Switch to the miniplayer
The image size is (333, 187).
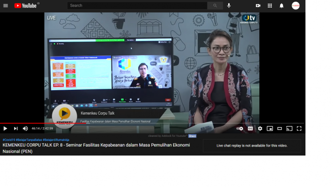click(270, 128)
